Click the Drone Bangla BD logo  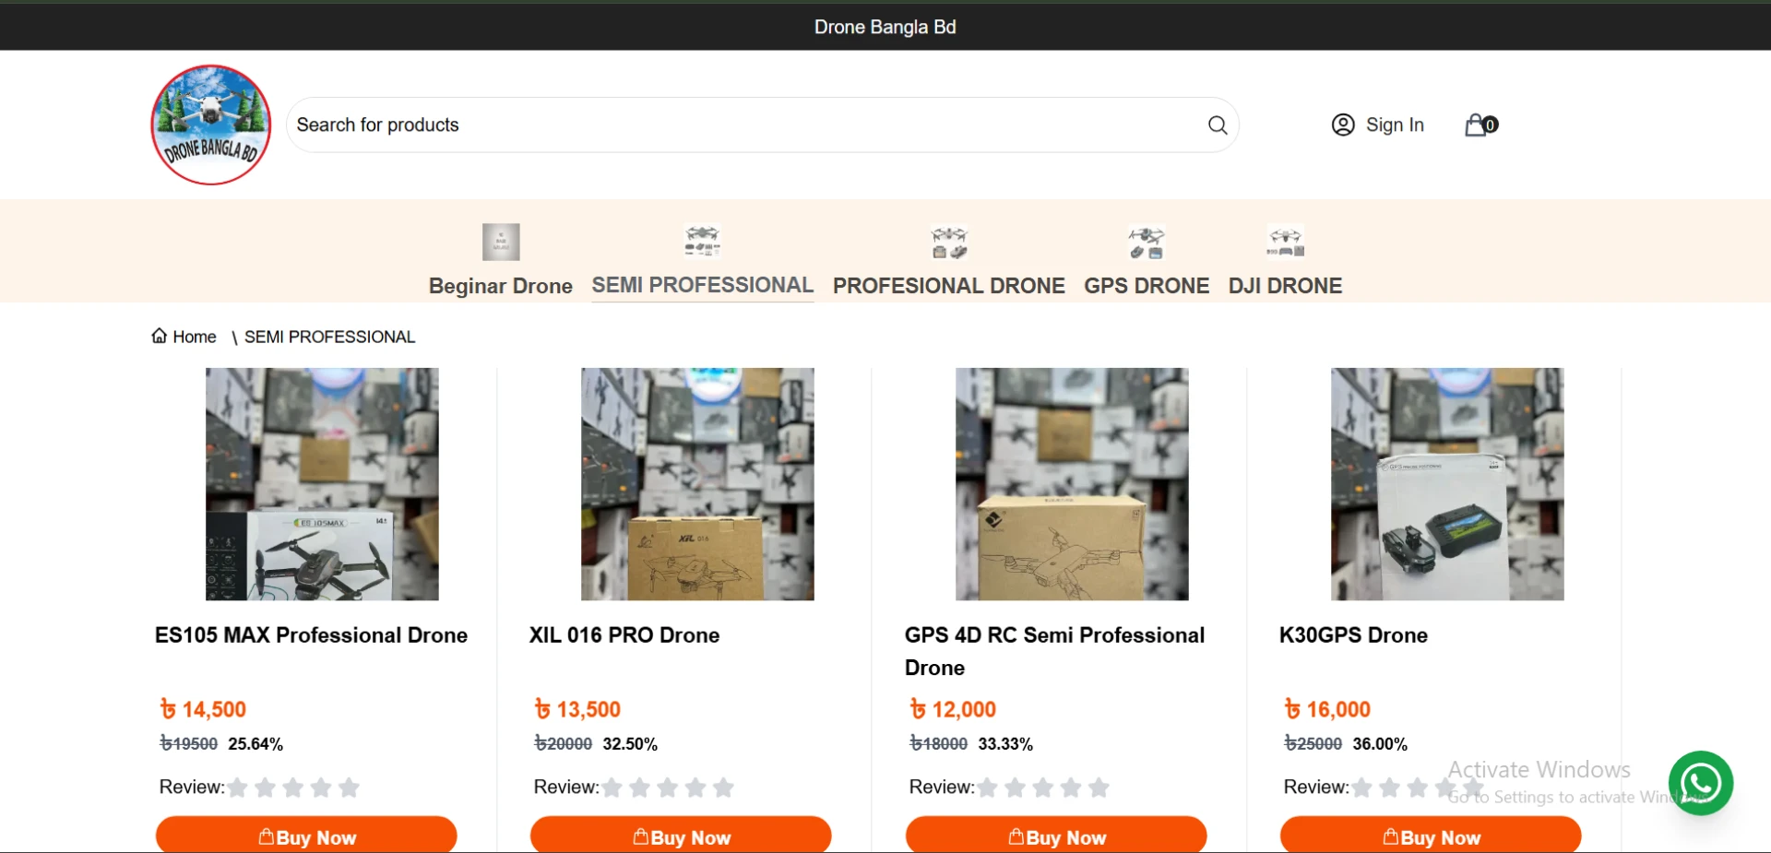211,124
